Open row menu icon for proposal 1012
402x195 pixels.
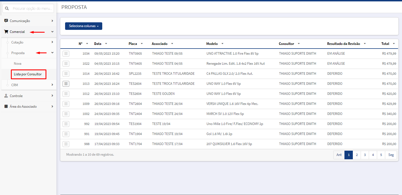click(66, 94)
